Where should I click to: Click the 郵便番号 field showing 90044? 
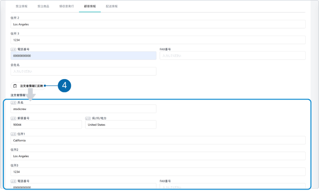46,125
